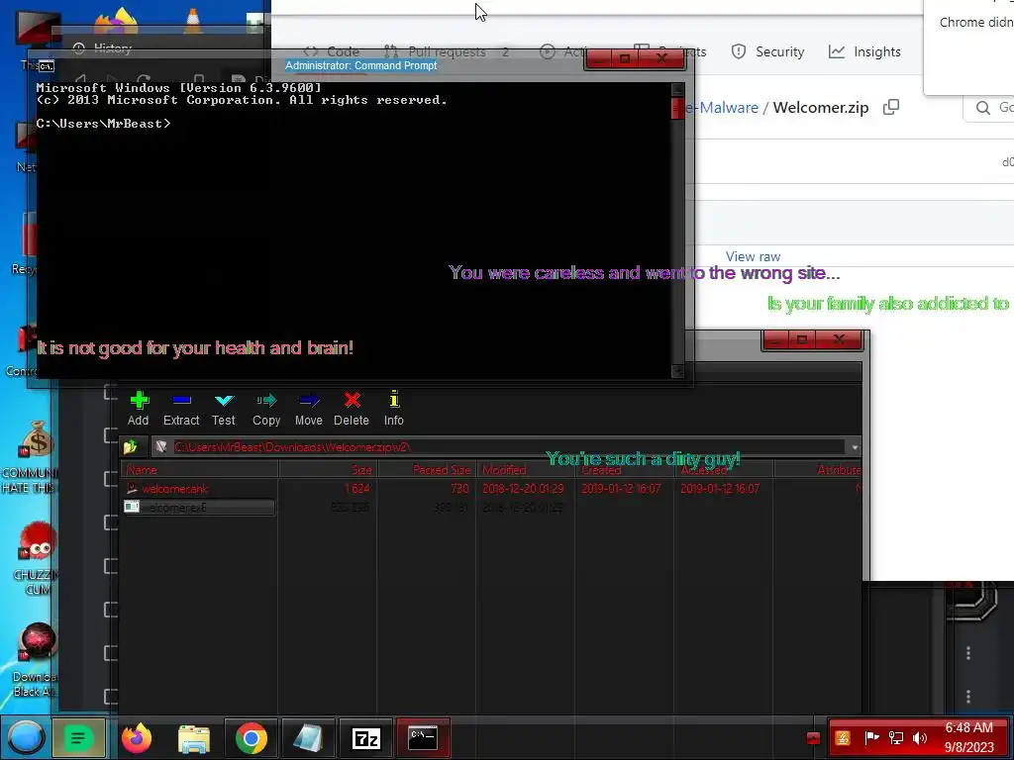Sort 7-Zip list by Modified column

(526, 470)
